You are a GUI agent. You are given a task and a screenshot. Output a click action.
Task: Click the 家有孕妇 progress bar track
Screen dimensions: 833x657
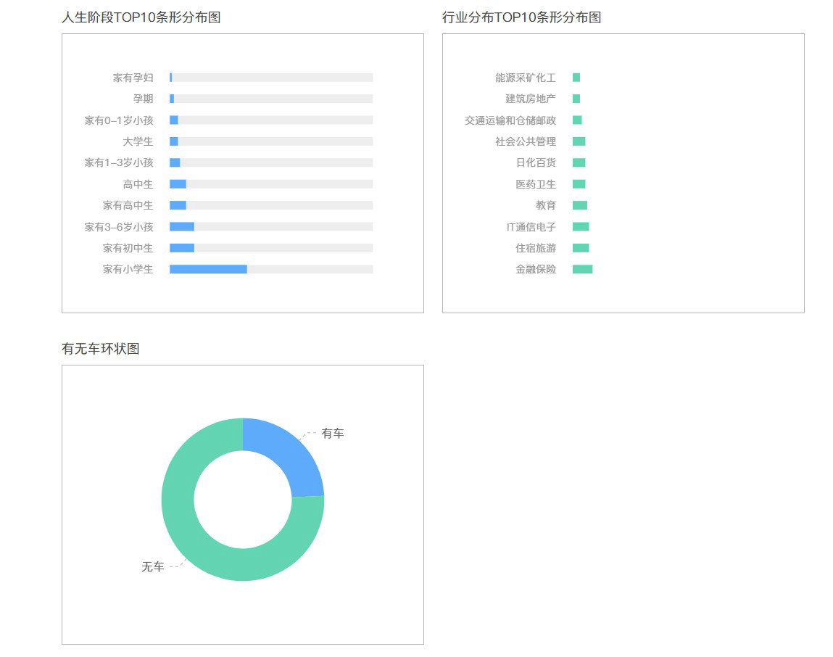click(272, 78)
